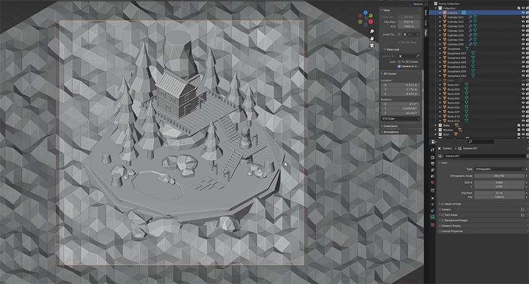Viewport: 529px width, 284px height.
Task: Open the View Layer properties tab icon
Action: click(433, 170)
